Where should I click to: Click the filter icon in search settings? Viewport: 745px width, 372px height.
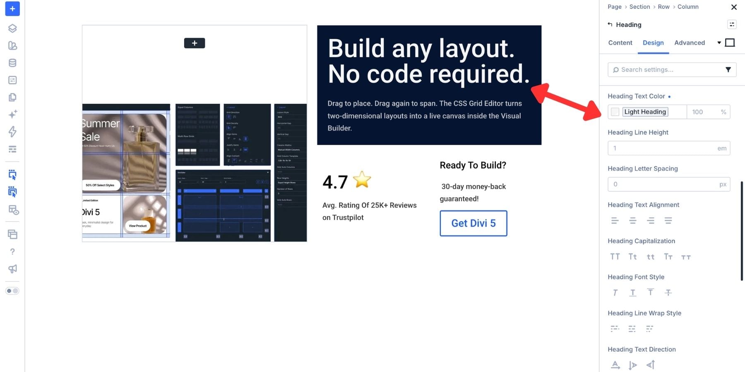[728, 69]
